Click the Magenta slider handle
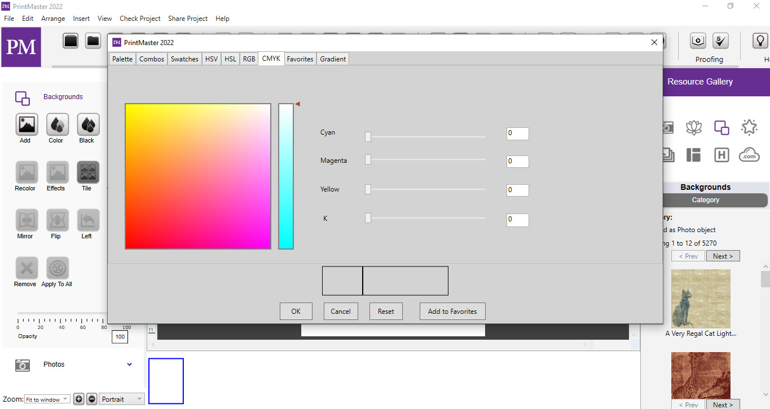770x409 pixels. click(x=368, y=159)
